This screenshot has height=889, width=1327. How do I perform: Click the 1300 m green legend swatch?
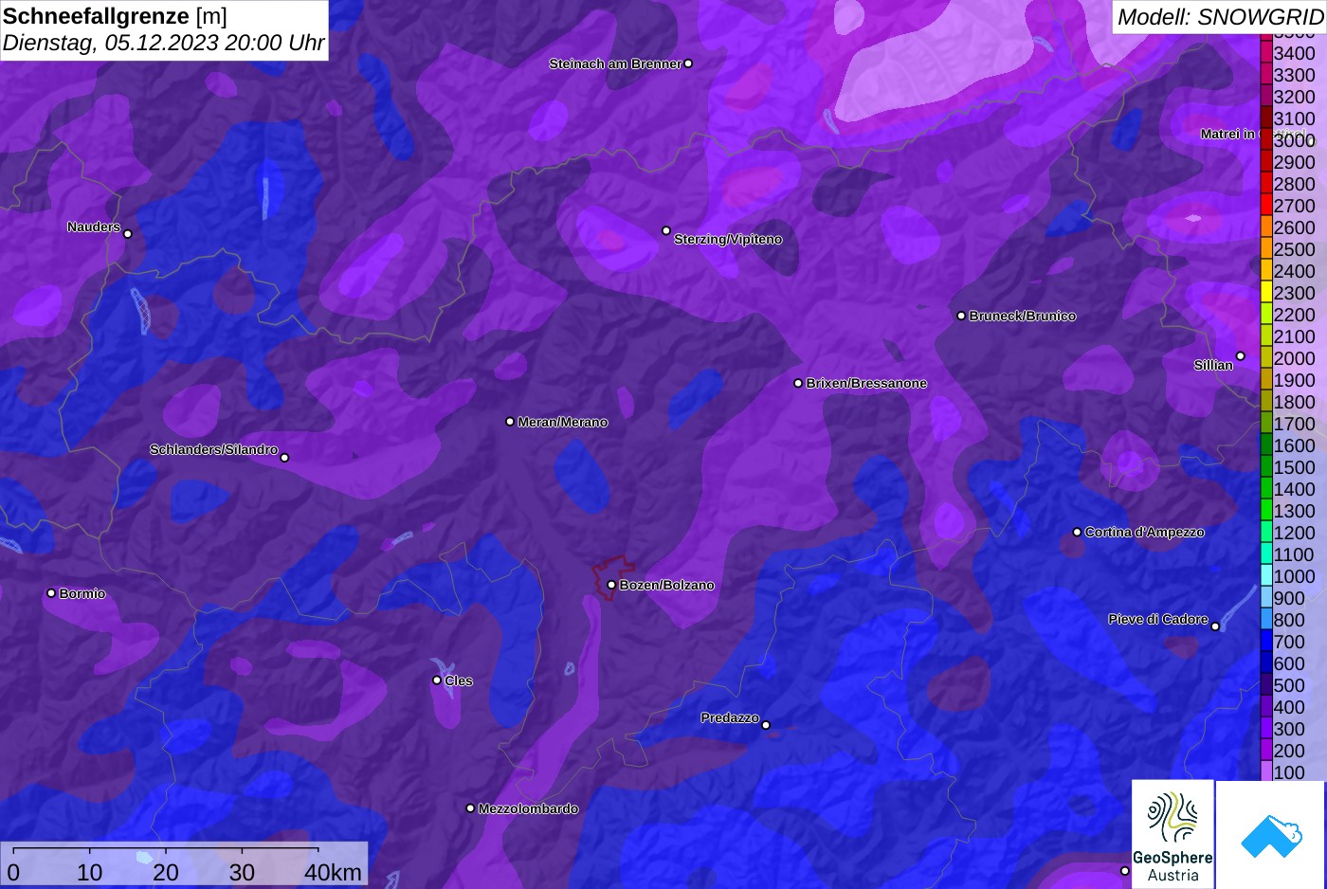point(1265,511)
